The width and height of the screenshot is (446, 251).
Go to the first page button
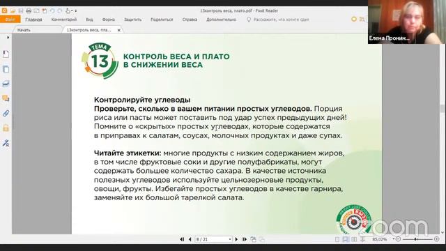pyautogui.click(x=182, y=239)
